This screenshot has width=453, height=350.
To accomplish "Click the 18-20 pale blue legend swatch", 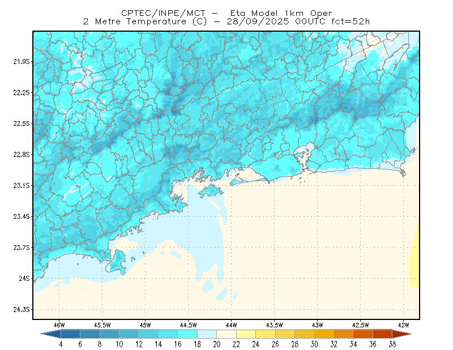I will click(x=207, y=334).
